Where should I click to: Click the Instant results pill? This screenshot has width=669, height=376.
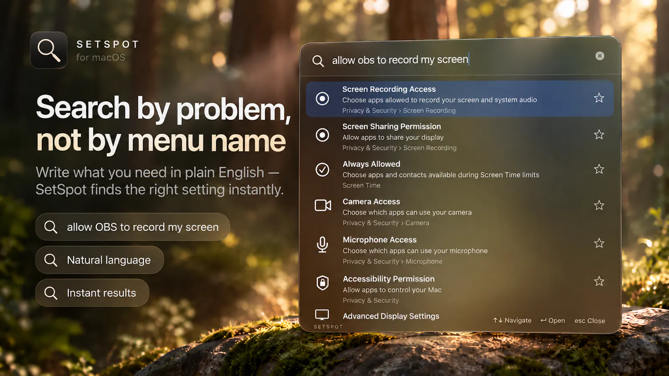pyautogui.click(x=92, y=293)
